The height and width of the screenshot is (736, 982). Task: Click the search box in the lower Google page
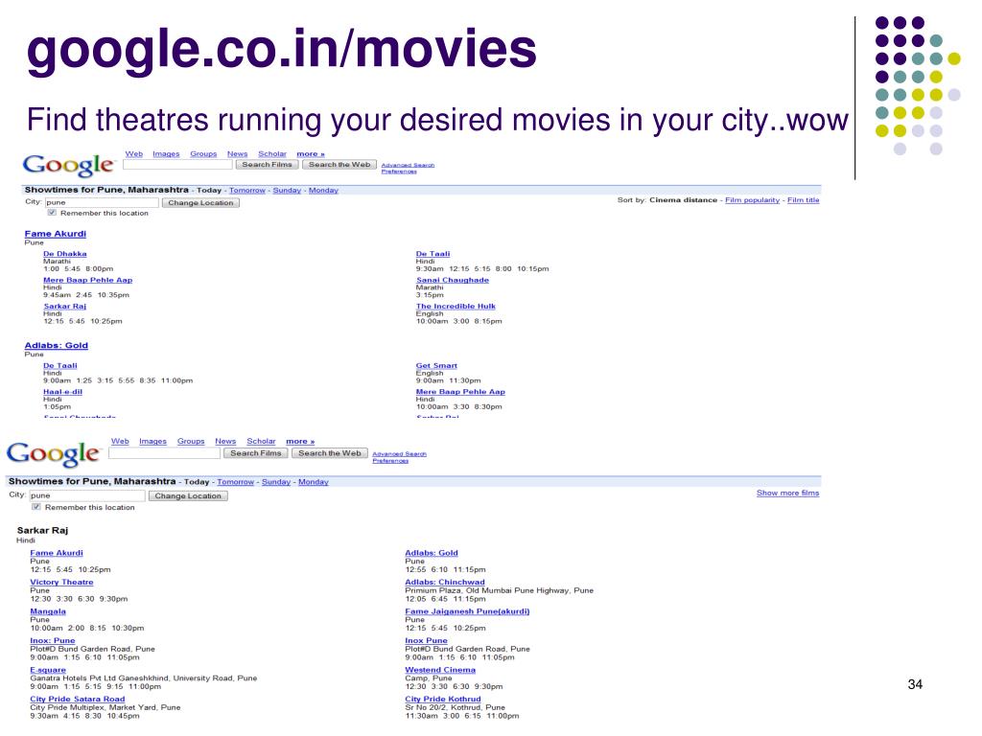click(164, 453)
